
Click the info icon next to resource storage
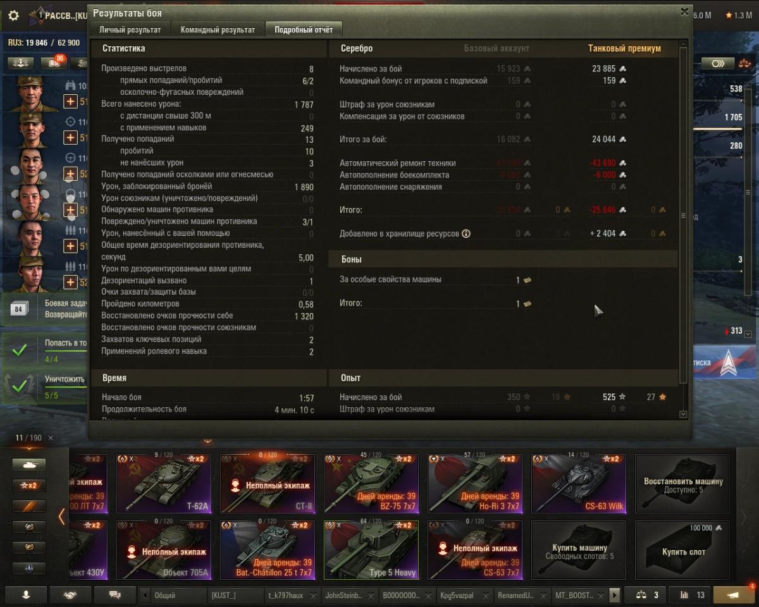point(466,233)
